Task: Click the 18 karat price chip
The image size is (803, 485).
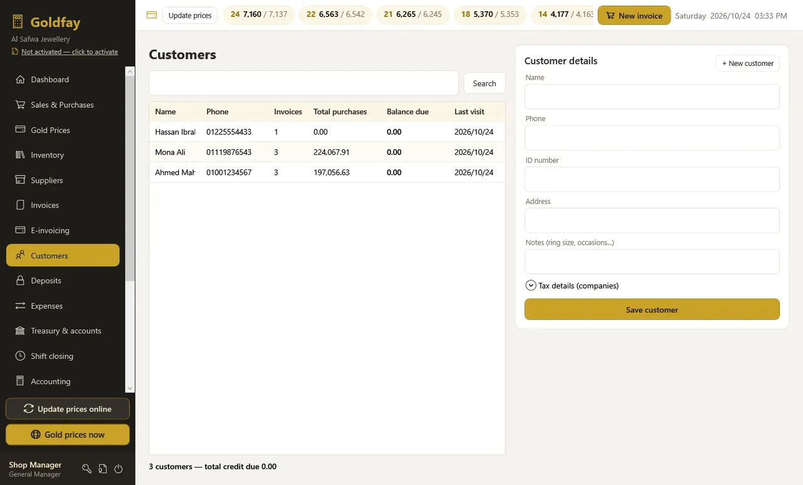Action: click(x=490, y=14)
